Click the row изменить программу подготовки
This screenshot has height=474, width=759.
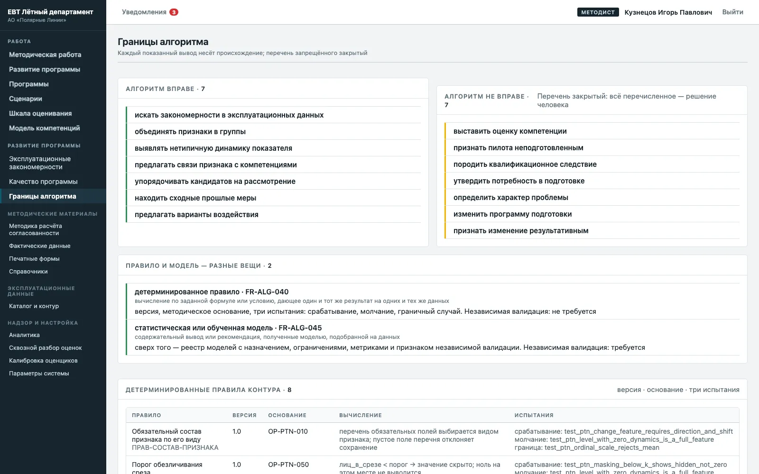592,214
